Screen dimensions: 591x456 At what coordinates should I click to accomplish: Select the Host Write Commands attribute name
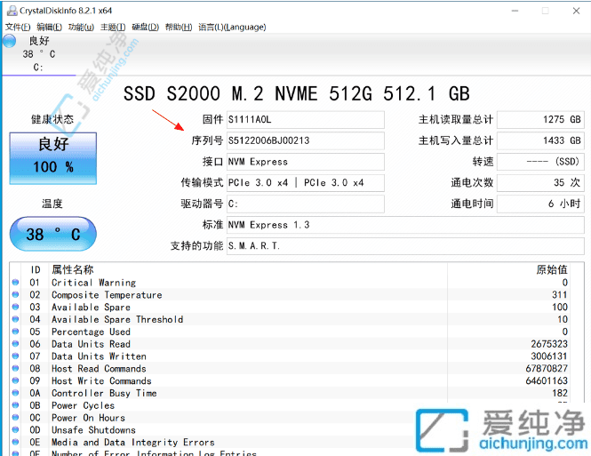(x=101, y=381)
